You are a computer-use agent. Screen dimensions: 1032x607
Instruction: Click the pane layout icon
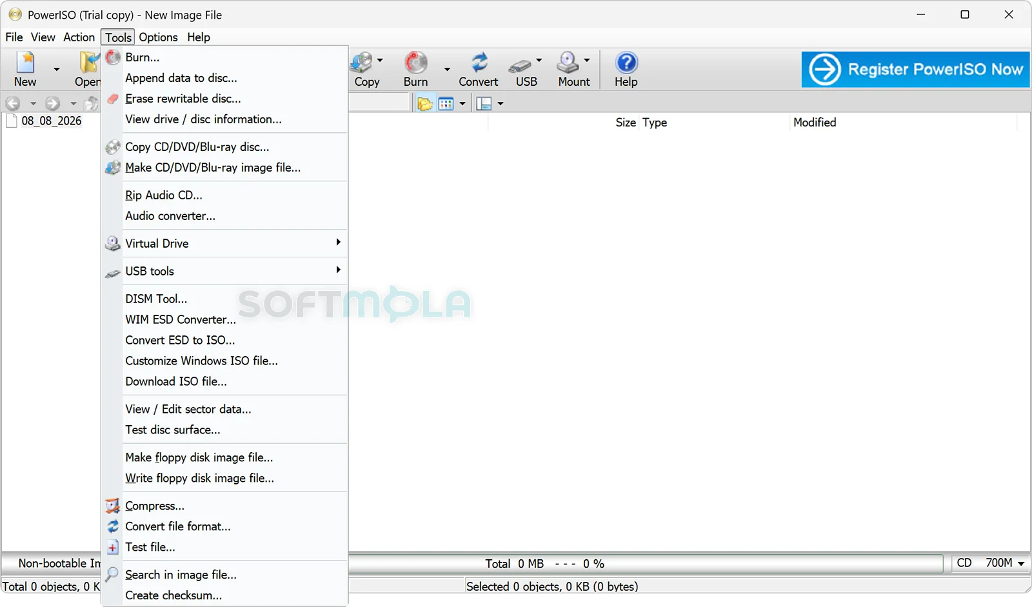484,103
